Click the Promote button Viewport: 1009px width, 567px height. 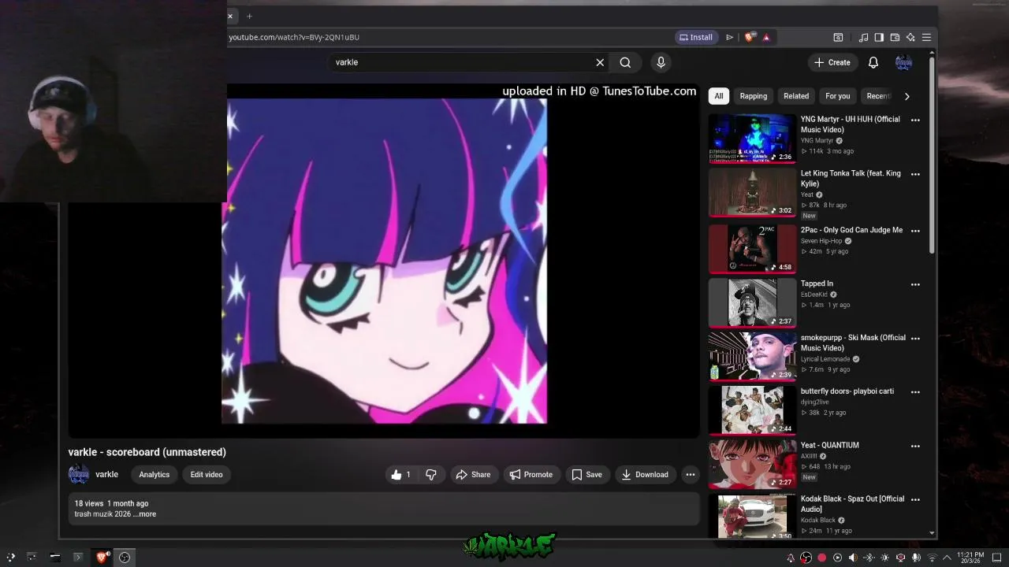click(x=531, y=475)
